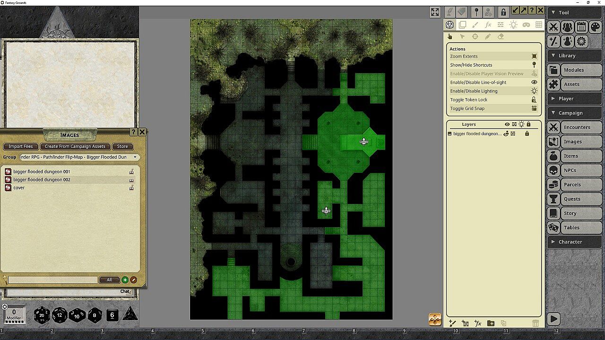This screenshot has height=340, width=605.
Task: Switch to the fx effects tab
Action: click(488, 25)
